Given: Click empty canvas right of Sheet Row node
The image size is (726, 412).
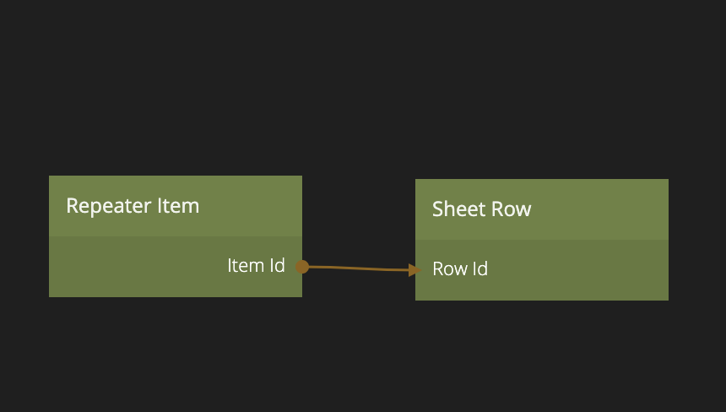Looking at the screenshot, I should click(x=697, y=241).
